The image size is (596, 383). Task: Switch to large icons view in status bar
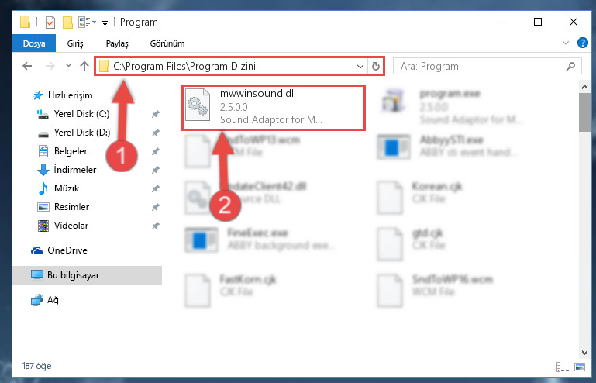click(580, 367)
